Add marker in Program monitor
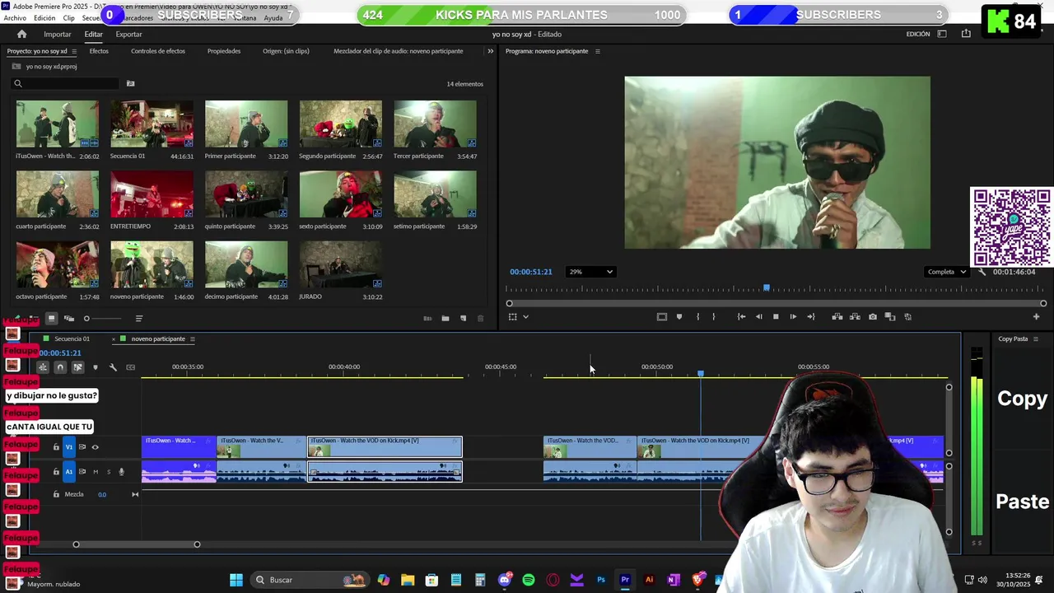This screenshot has height=593, width=1054. pos(679,316)
